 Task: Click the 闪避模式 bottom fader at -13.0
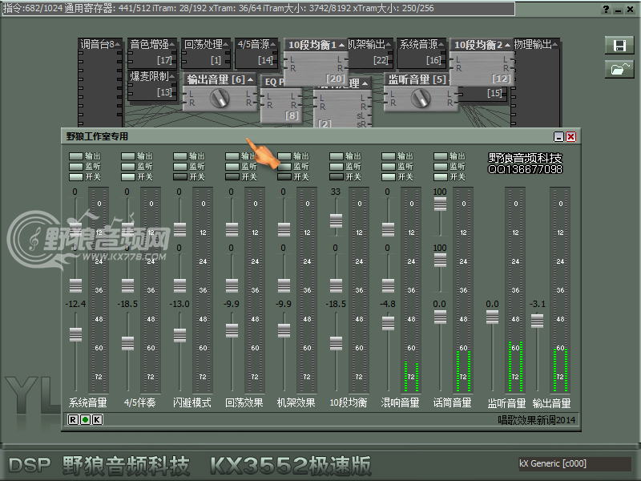click(179, 335)
